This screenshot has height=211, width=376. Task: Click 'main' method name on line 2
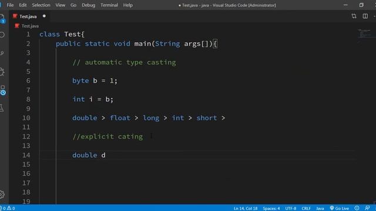coord(142,43)
